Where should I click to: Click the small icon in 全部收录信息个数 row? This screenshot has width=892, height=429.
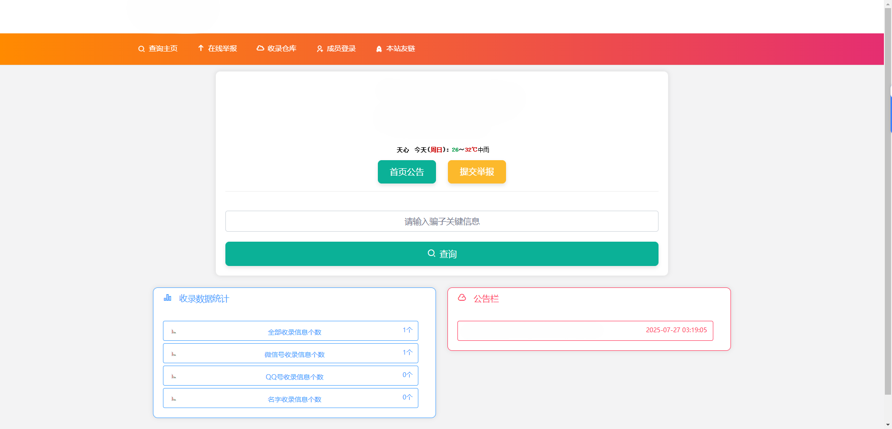[174, 332]
